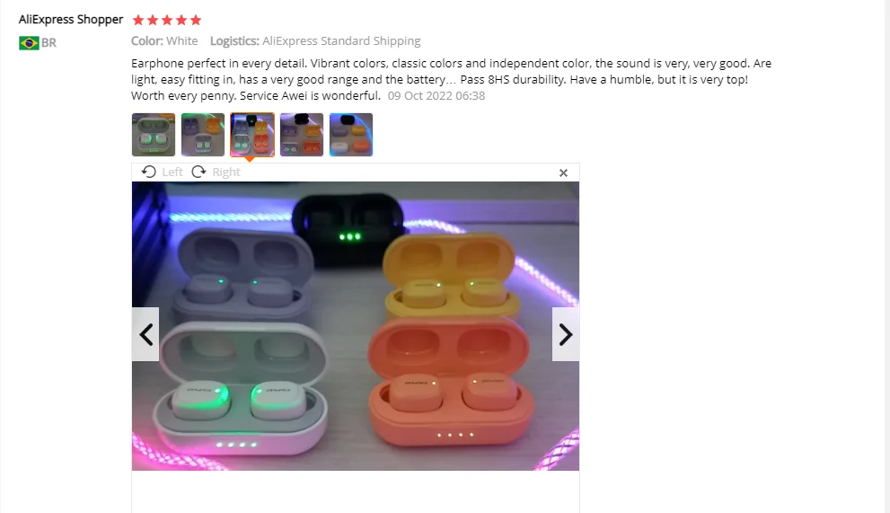Screen dimensions: 890x513
Task: Open the second review photo thumbnail
Action: [x=203, y=135]
